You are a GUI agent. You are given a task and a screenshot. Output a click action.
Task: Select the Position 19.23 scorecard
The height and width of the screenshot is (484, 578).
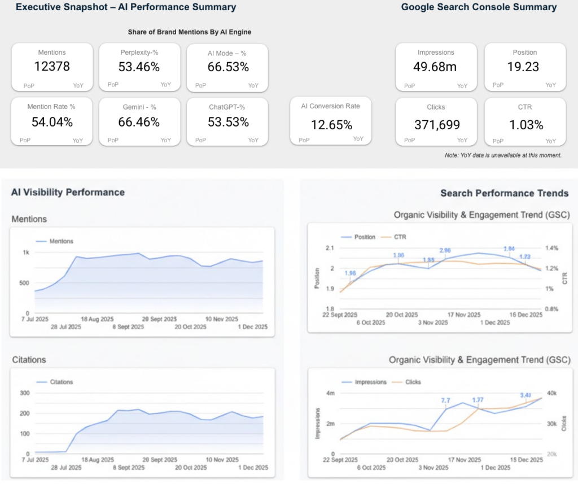(525, 67)
